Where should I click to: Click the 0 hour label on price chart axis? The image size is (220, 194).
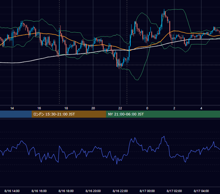coord(147,108)
